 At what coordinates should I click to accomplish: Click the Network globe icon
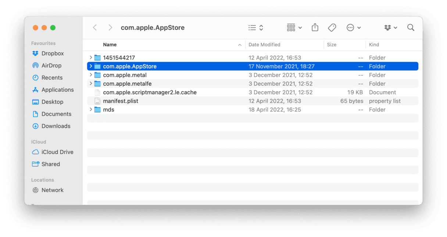pyautogui.click(x=35, y=190)
